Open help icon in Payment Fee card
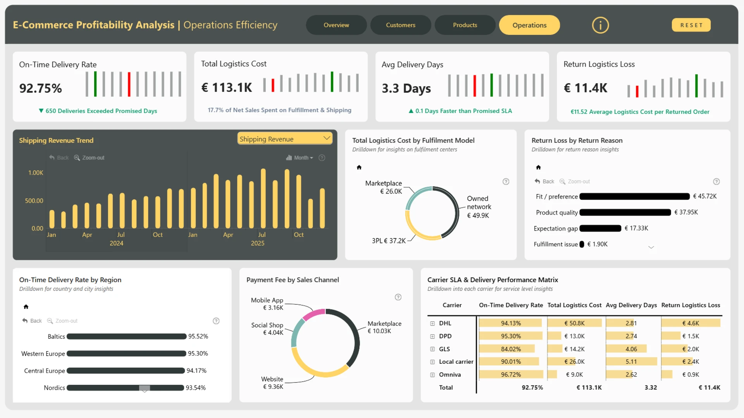This screenshot has width=744, height=418. [398, 297]
